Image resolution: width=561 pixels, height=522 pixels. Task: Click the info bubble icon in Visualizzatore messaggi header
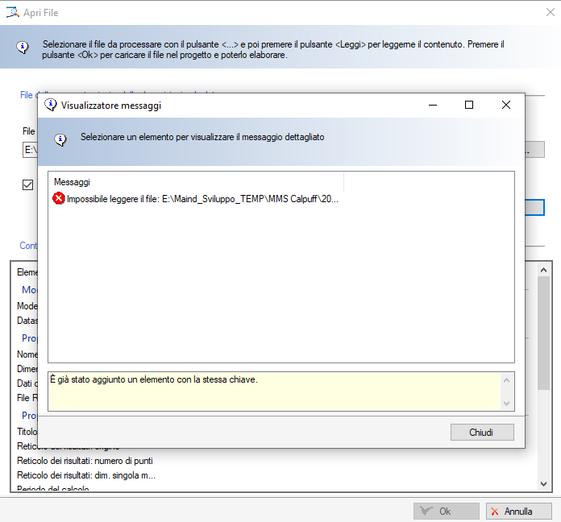tap(60, 139)
